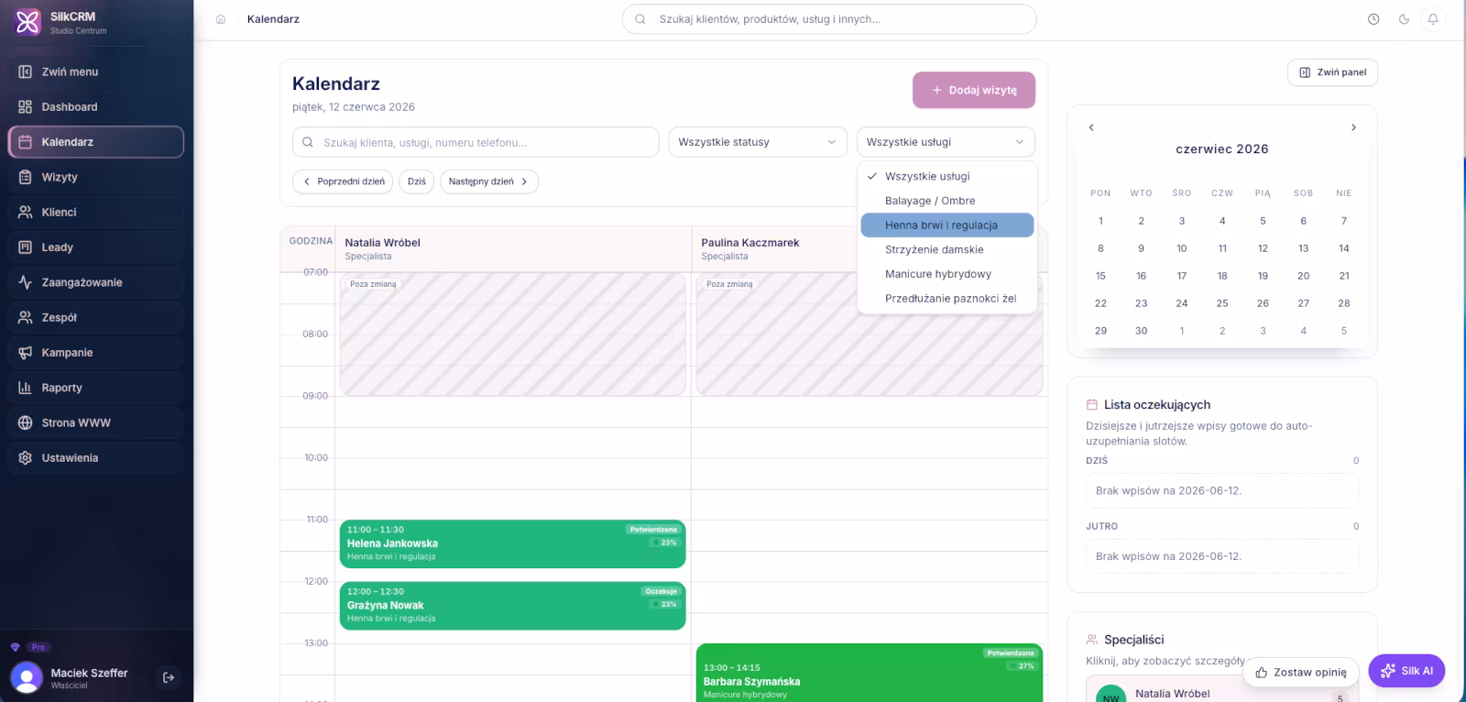Open Helena Jankowska appointment
The height and width of the screenshot is (702, 1466).
pos(512,543)
